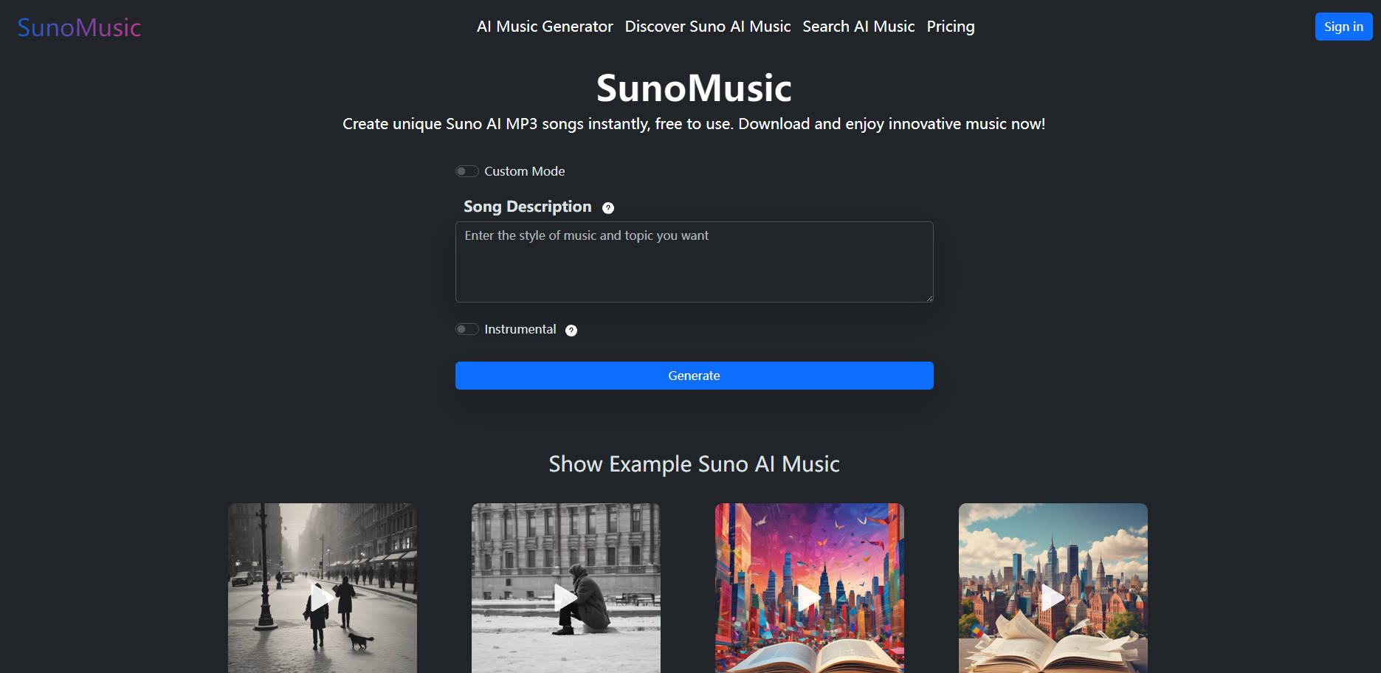This screenshot has width=1381, height=673.
Task: Click the Instrumental help question mark
Action: 571,330
